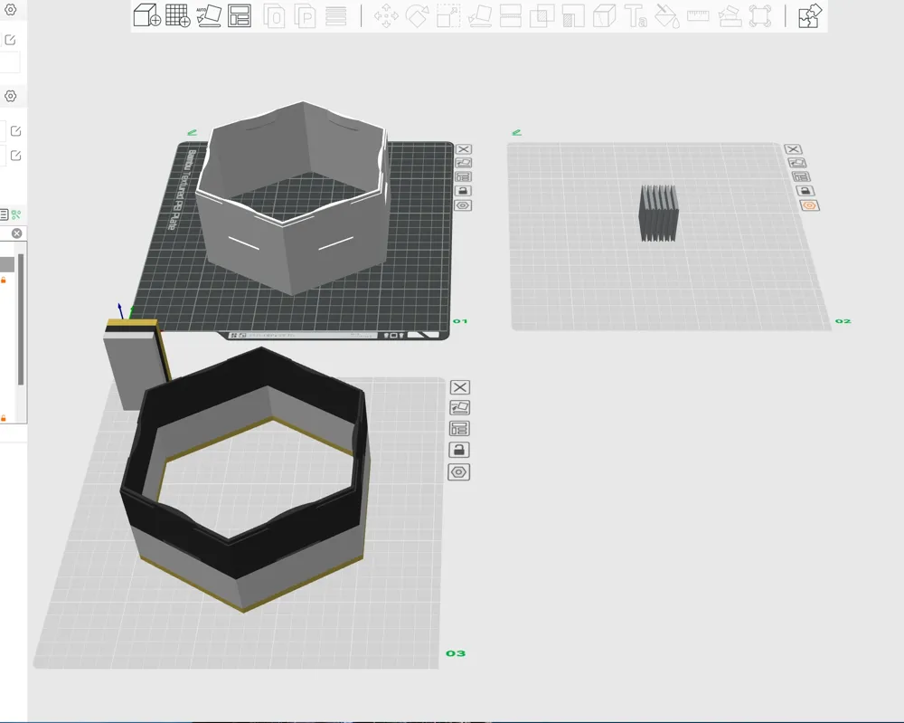Open Assembly view puzzle icon

tap(810, 15)
